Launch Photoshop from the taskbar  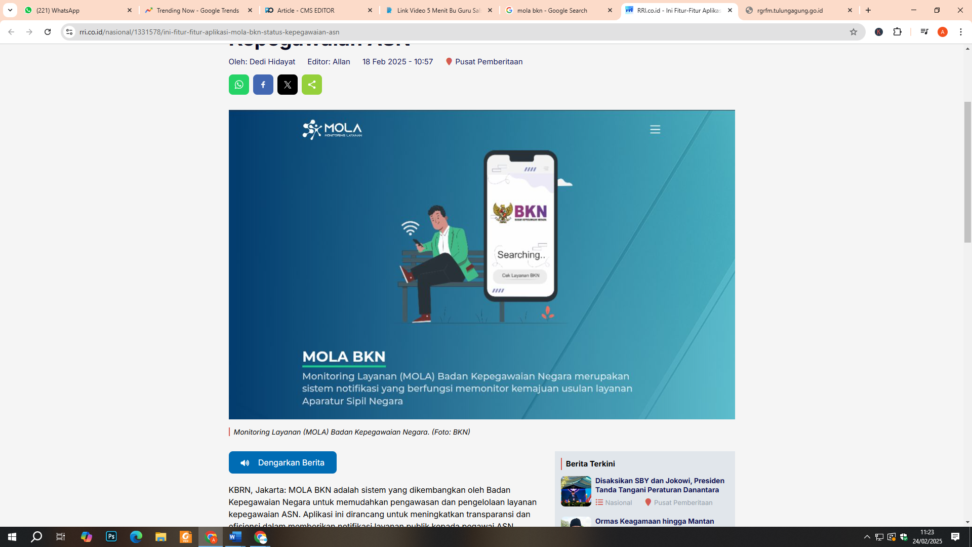tap(111, 537)
